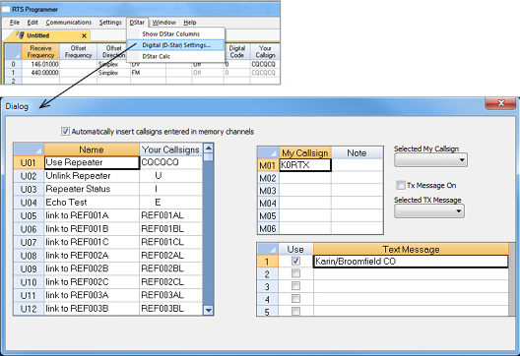Select link to REF001A name cell
The width and height of the screenshot is (520, 356).
pyautogui.click(x=92, y=215)
